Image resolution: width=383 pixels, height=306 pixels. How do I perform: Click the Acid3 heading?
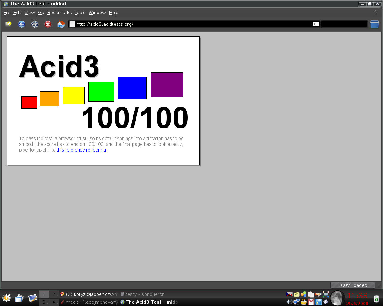[x=59, y=66]
